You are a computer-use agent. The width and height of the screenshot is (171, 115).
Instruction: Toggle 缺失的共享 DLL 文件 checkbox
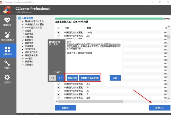coord(23,21)
